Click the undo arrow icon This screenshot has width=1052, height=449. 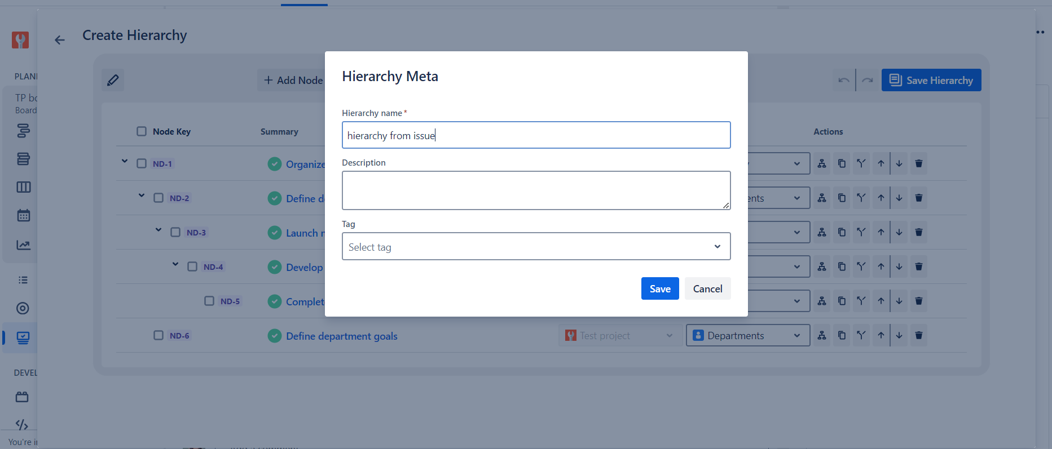pyautogui.click(x=843, y=80)
